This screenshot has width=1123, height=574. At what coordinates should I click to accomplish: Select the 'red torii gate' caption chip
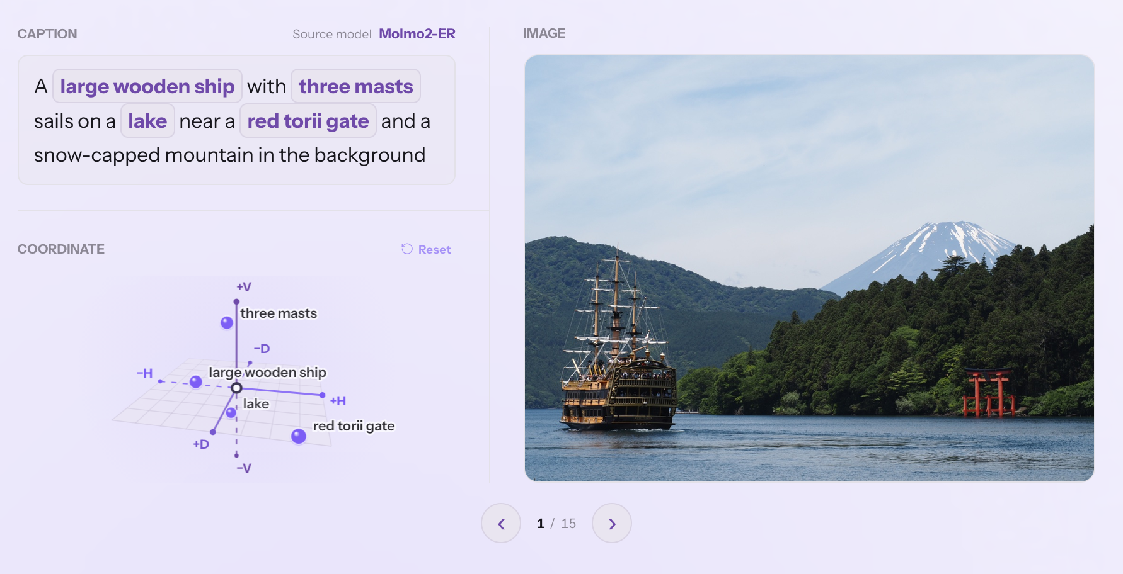coord(308,121)
